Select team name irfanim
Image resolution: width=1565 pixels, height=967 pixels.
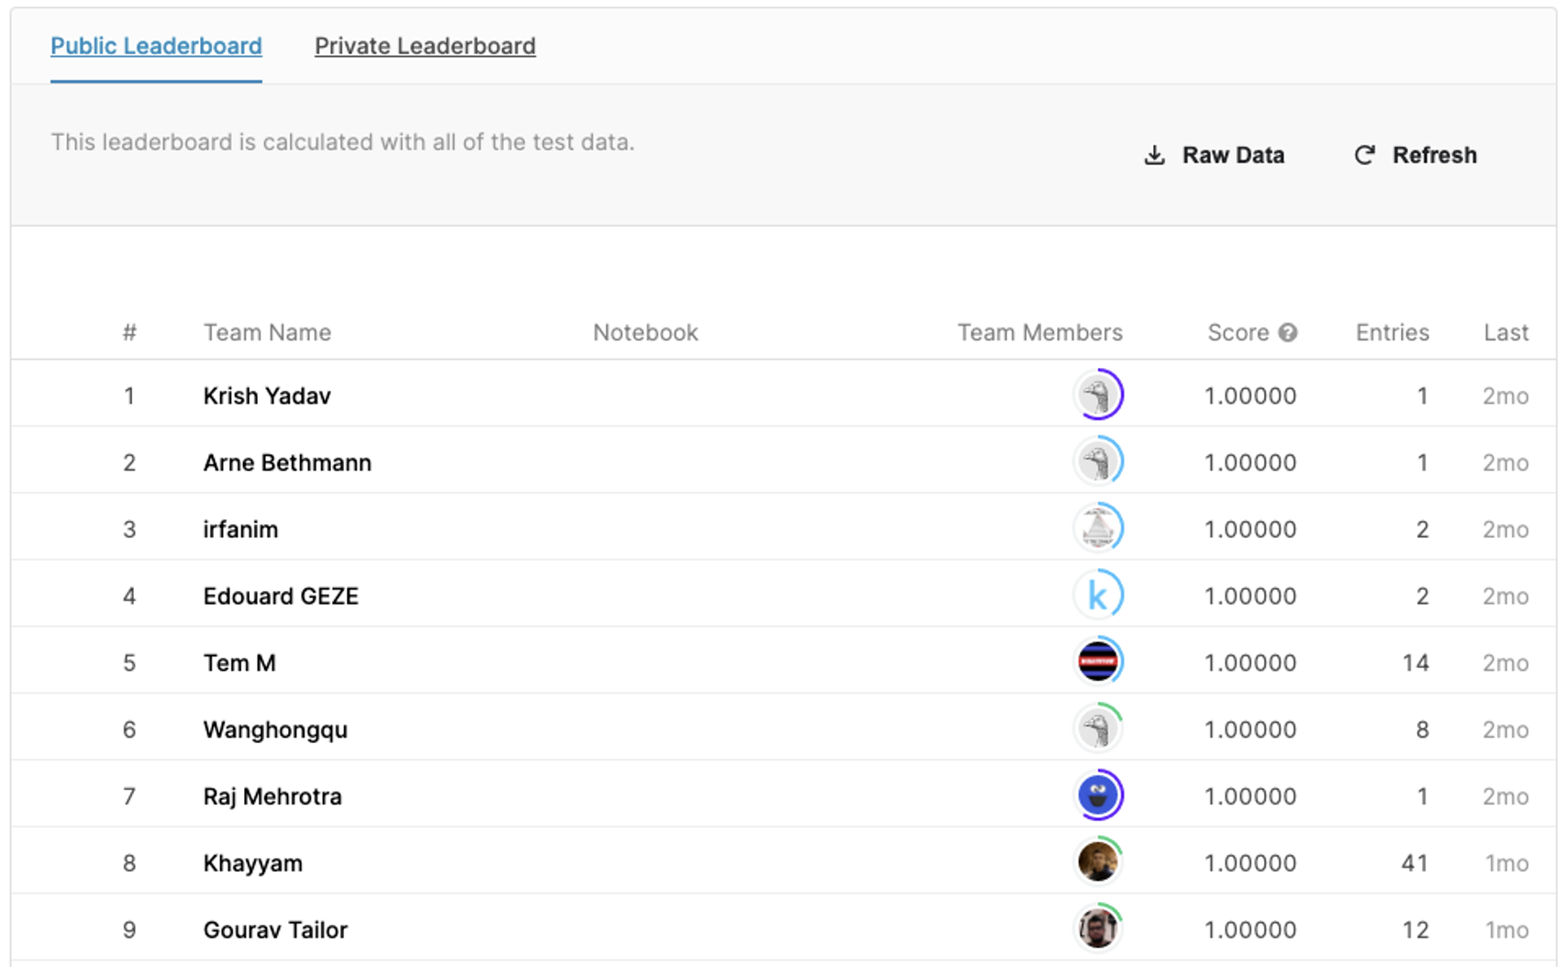point(240,529)
